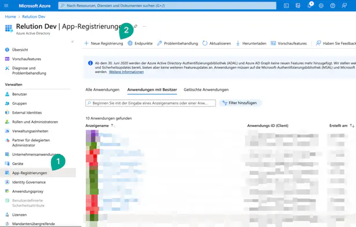This screenshot has height=227, width=356.
Task: Click Filter hinzufügen button
Action: (x=240, y=103)
